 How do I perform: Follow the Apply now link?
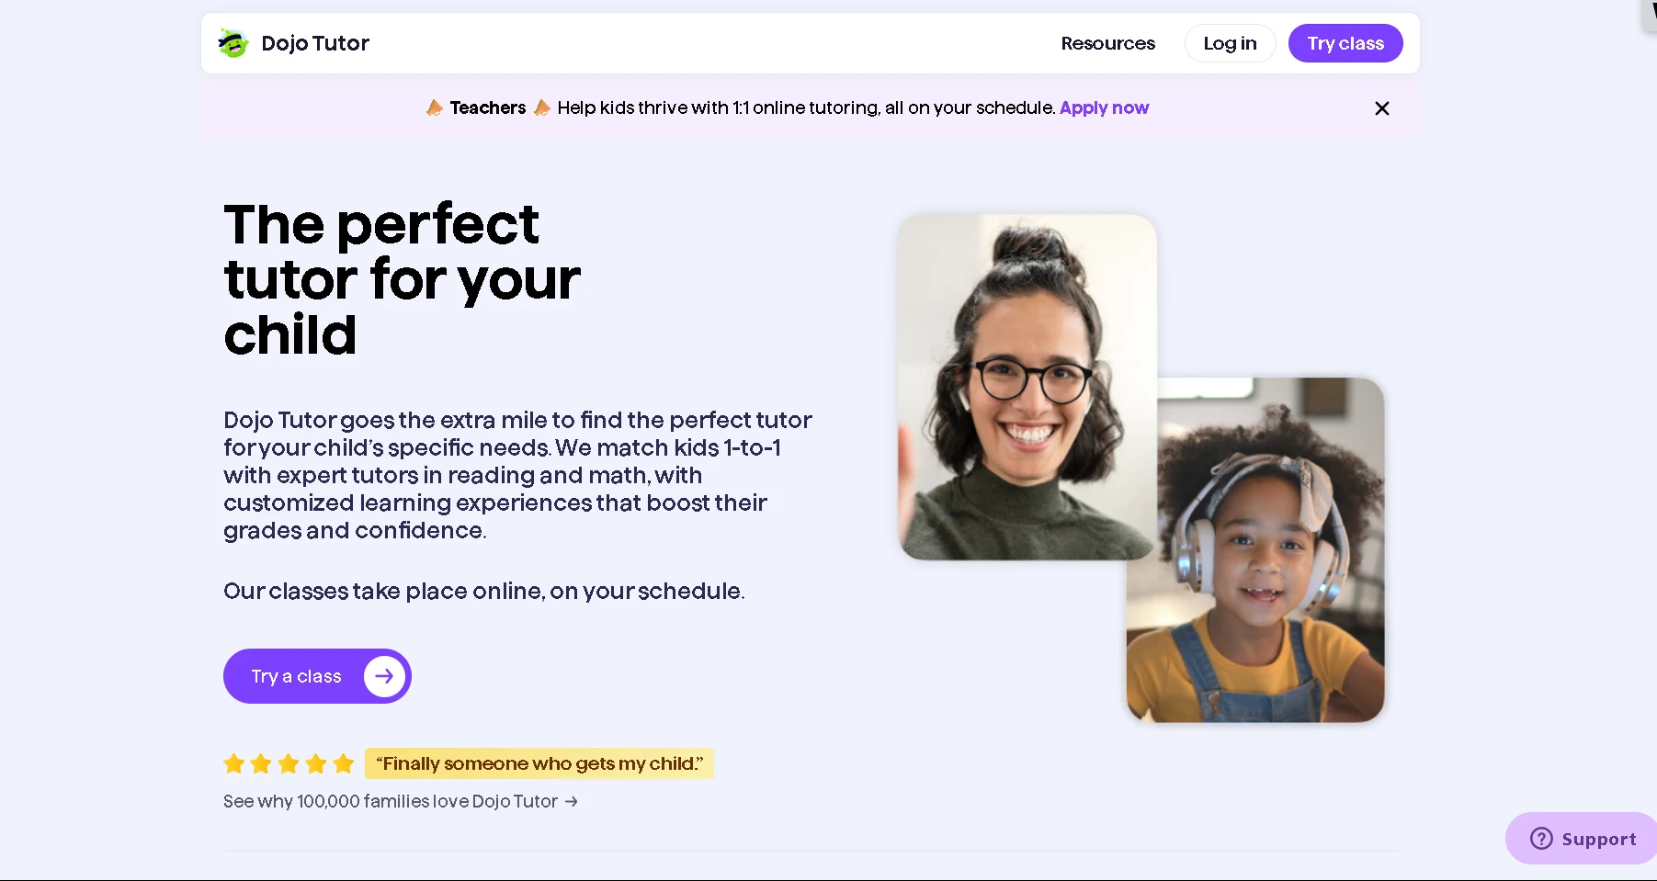tap(1104, 108)
